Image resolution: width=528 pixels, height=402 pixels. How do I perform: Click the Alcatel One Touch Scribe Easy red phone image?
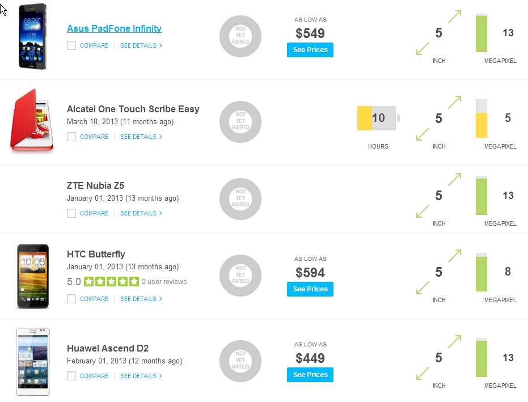(32, 122)
